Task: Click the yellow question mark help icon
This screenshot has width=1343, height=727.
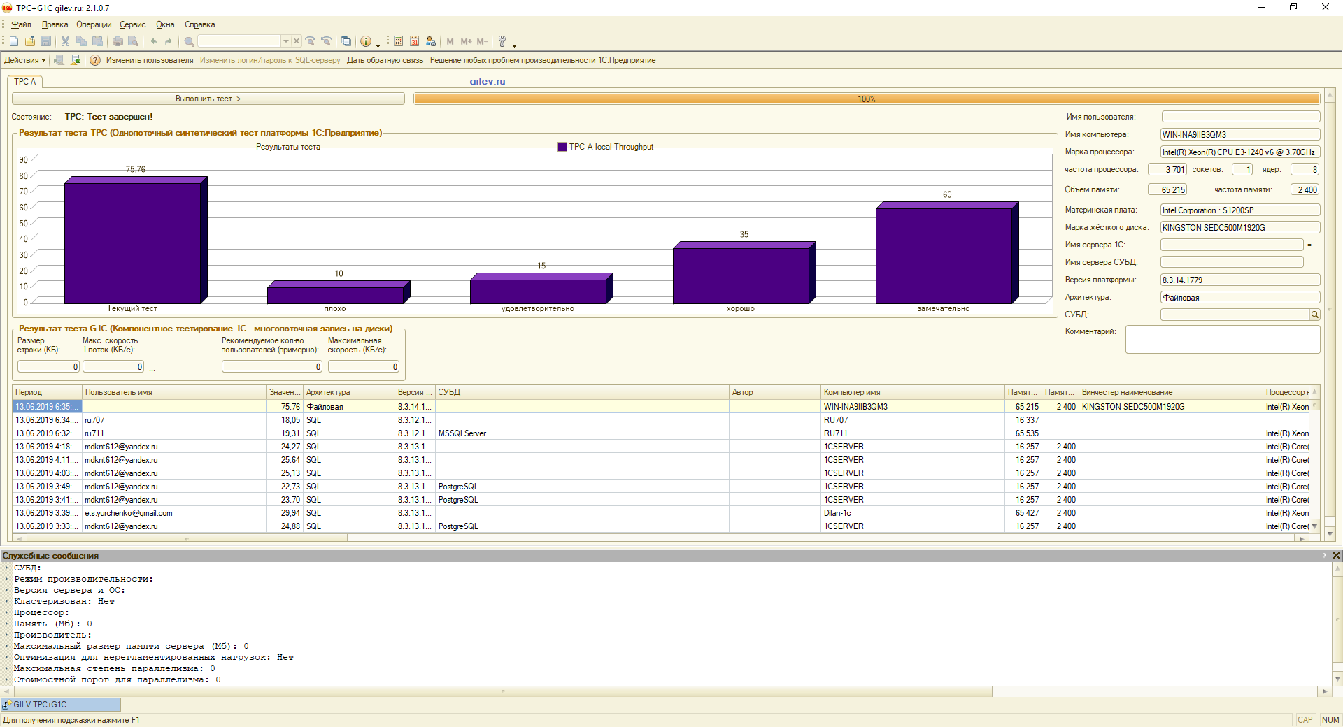Action: pyautogui.click(x=95, y=60)
